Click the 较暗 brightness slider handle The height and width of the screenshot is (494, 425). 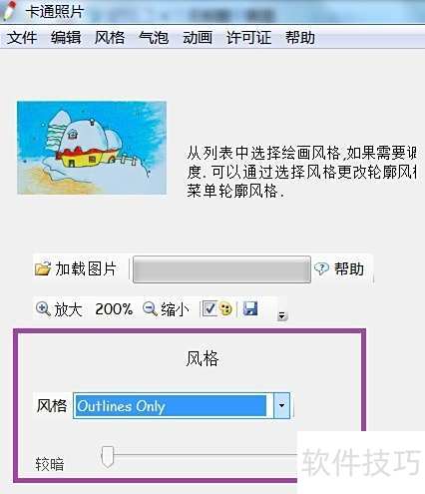pyautogui.click(x=107, y=456)
